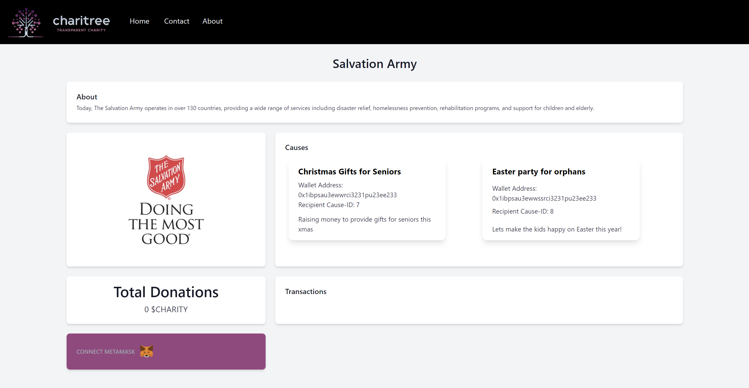Click Recipient Cause-ID 8 text
Viewport: 749px width, 388px height.
(522, 212)
